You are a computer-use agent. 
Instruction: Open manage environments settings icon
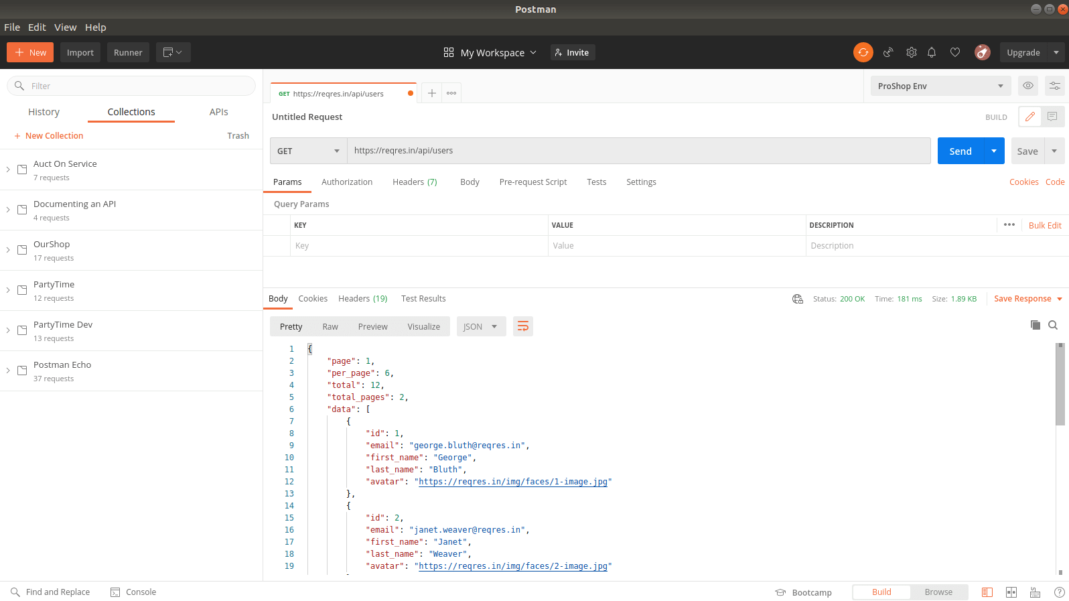click(x=1054, y=86)
